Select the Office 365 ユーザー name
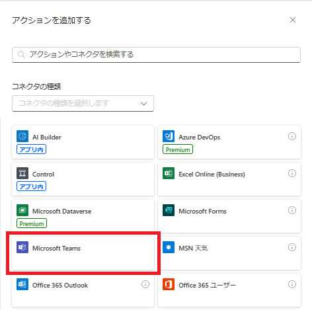This screenshot has height=310, width=312. tap(207, 286)
